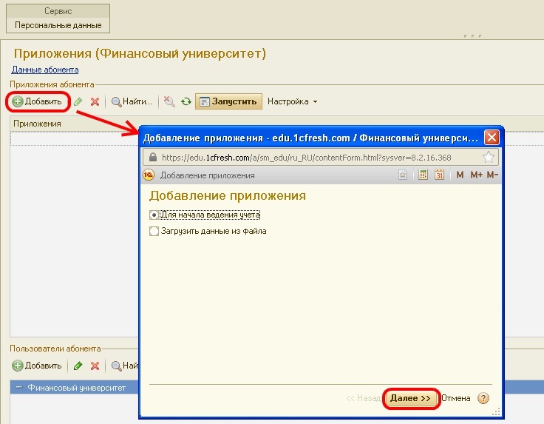The height and width of the screenshot is (424, 544).
Task: Open the Настройка dropdown menu
Action: [x=292, y=101]
